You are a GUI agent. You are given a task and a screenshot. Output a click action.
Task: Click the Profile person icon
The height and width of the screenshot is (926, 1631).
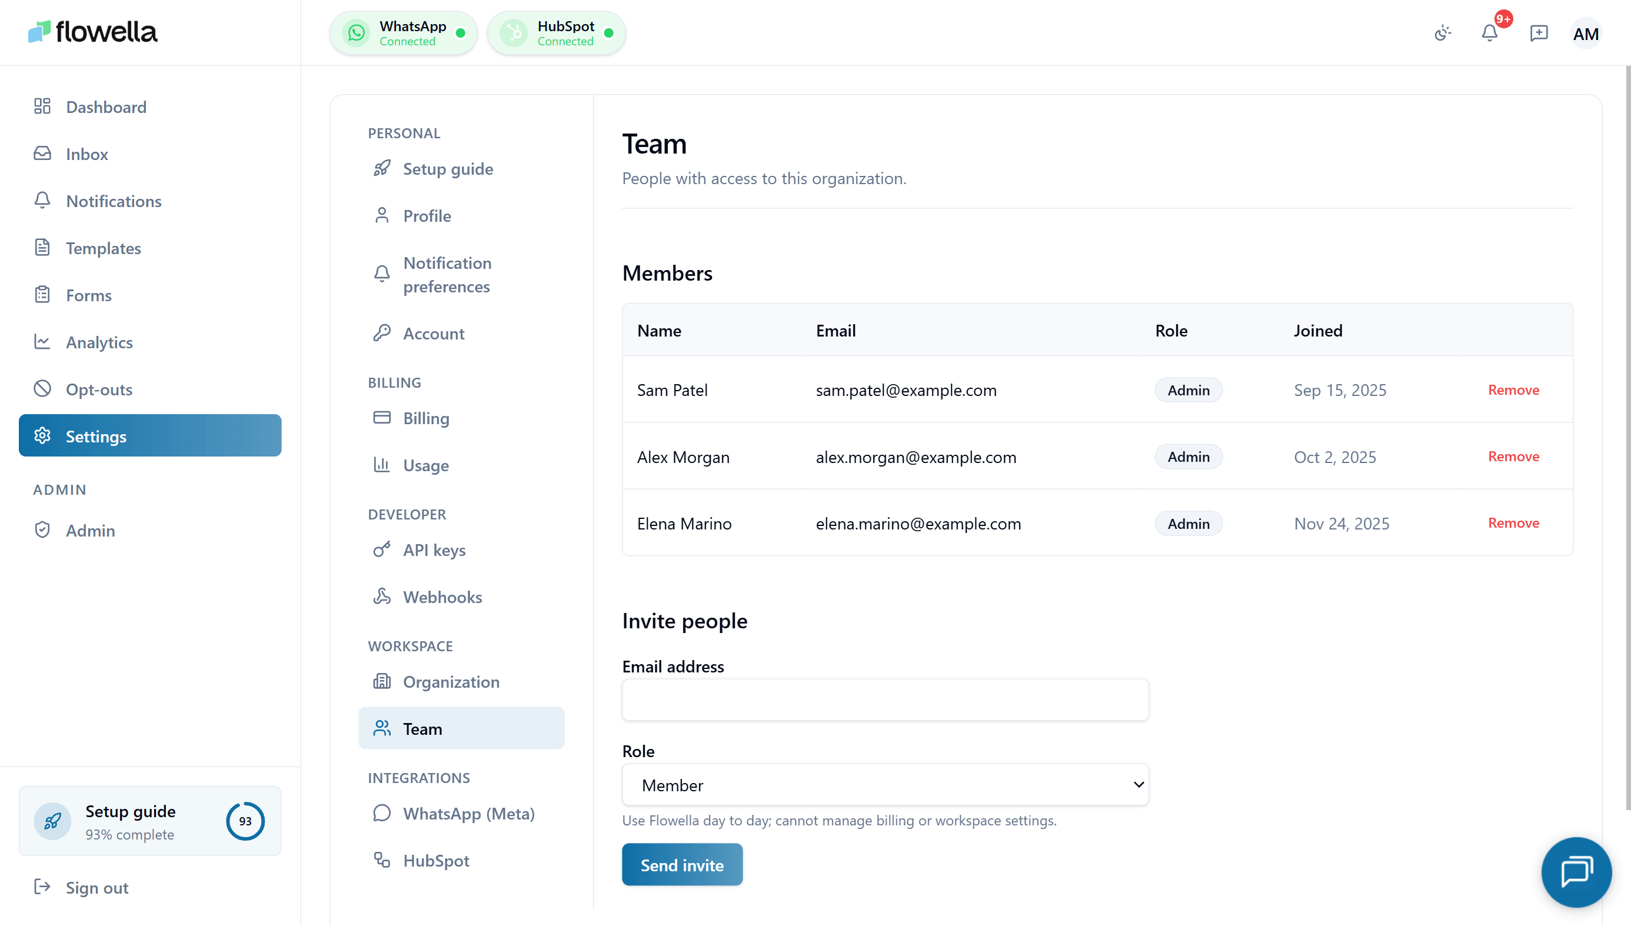point(381,215)
